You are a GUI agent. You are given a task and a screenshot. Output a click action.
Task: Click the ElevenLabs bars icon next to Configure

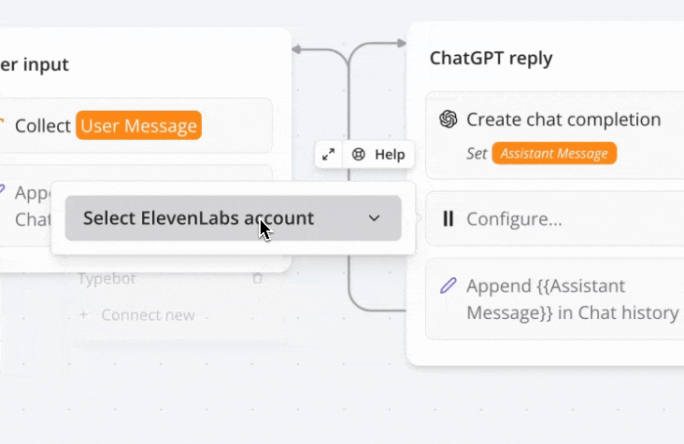[448, 218]
